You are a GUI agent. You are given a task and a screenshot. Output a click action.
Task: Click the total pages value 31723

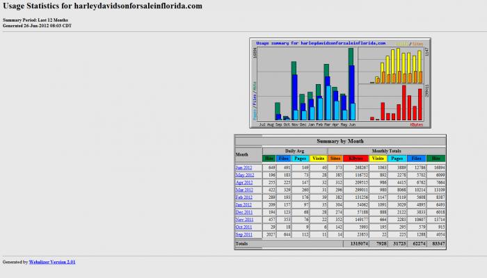(399, 243)
